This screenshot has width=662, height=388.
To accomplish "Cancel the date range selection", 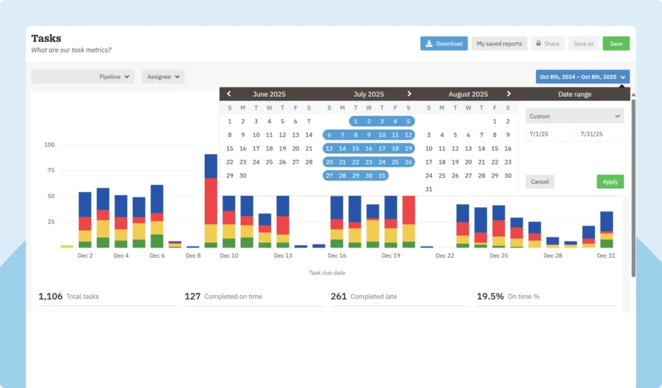I will 540,182.
